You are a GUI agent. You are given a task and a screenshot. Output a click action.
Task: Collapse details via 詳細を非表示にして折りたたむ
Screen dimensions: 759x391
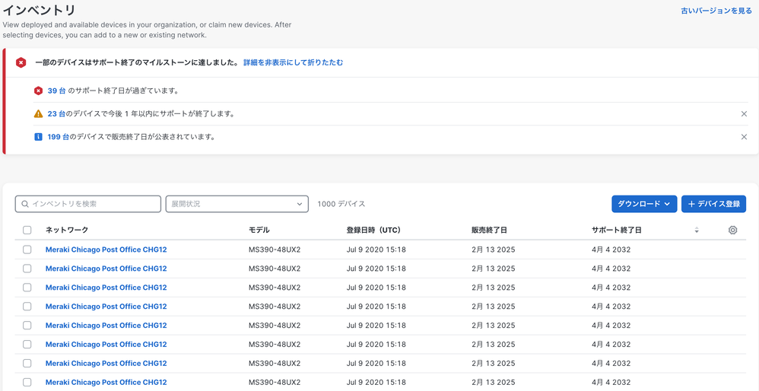tap(293, 62)
